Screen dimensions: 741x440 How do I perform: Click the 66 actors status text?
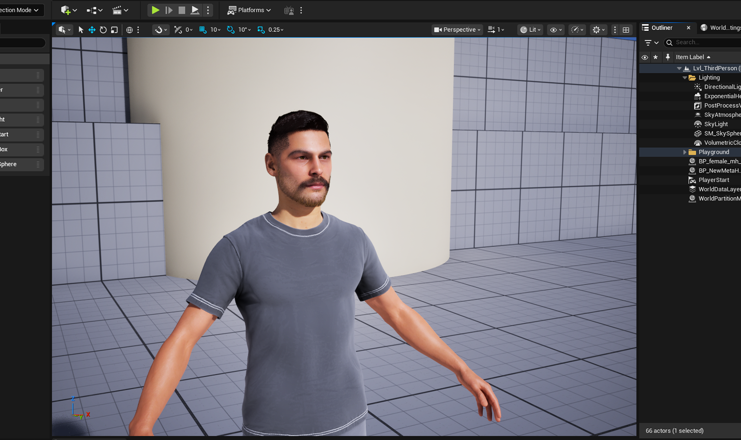[674, 431]
